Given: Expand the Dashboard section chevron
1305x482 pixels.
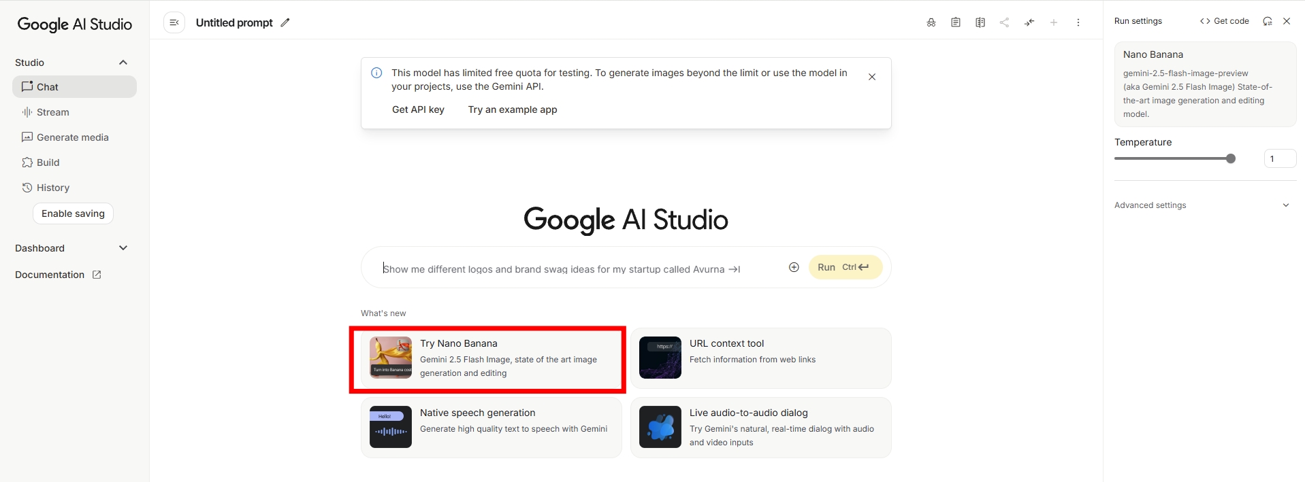Looking at the screenshot, I should [x=123, y=248].
